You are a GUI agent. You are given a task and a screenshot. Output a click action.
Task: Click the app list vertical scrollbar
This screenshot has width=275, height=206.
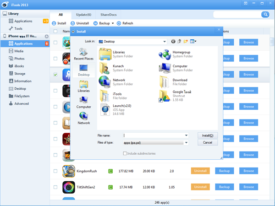click(272, 42)
